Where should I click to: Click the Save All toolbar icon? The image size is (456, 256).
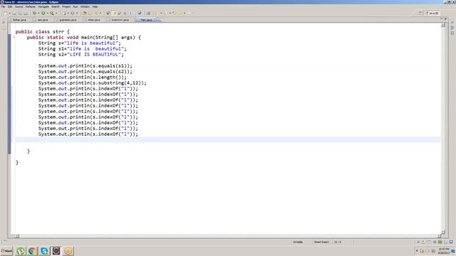[20, 13]
